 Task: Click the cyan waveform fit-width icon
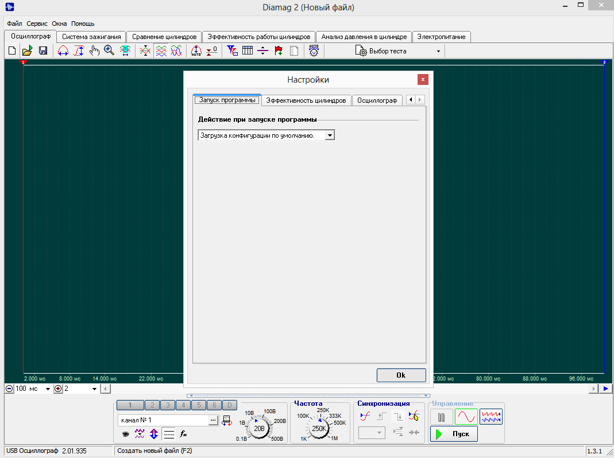tap(125, 51)
